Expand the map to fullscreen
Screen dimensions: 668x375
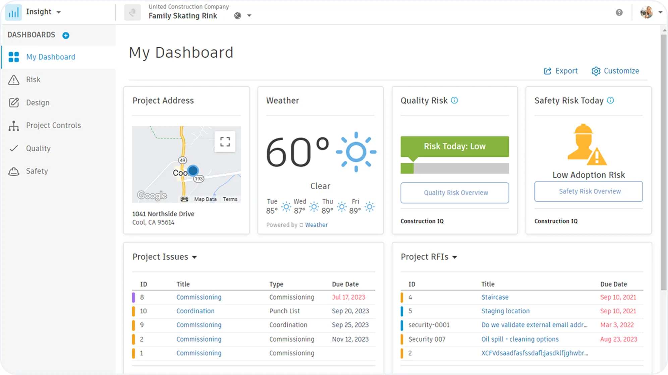click(225, 142)
